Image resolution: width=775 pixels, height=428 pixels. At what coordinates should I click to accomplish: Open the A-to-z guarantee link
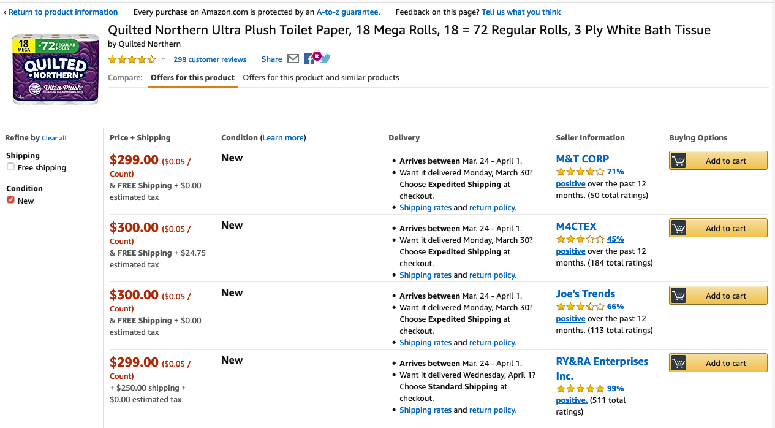pos(347,12)
